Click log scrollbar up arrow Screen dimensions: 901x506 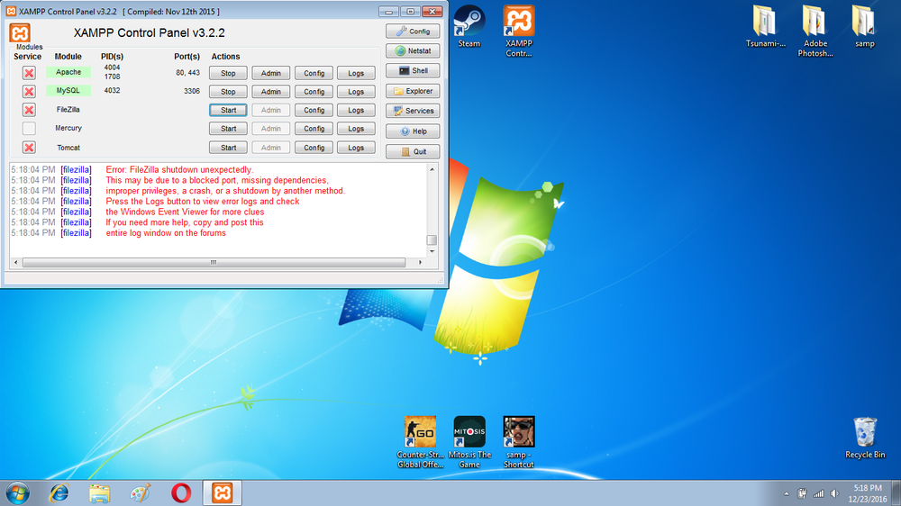click(432, 169)
